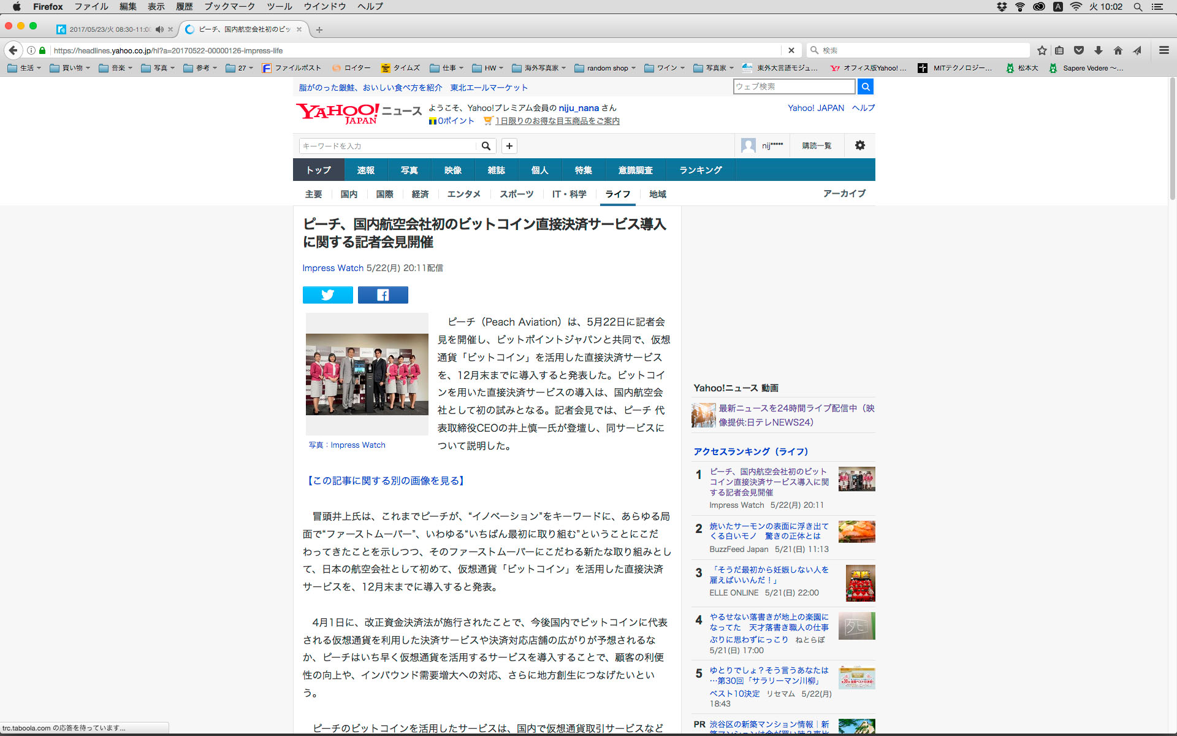Click the press conference photo thumbnail
1177x736 pixels.
[367, 374]
